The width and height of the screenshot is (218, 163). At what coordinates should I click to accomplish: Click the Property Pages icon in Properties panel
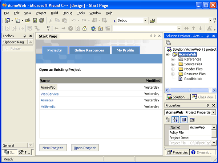[192, 120]
